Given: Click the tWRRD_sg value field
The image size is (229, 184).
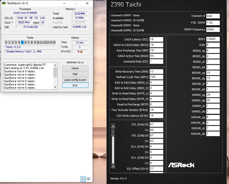Looking at the screenshot, I should tap(213, 95).
